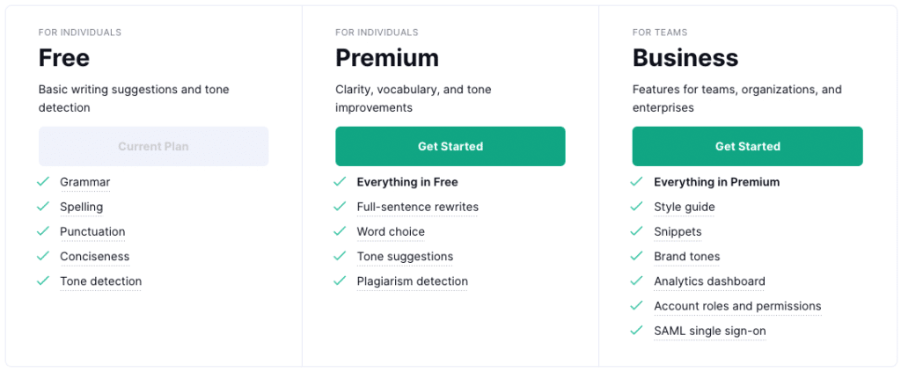Click the checkmark beside Full-sentence rewrites
This screenshot has height=372, width=901.
point(340,206)
